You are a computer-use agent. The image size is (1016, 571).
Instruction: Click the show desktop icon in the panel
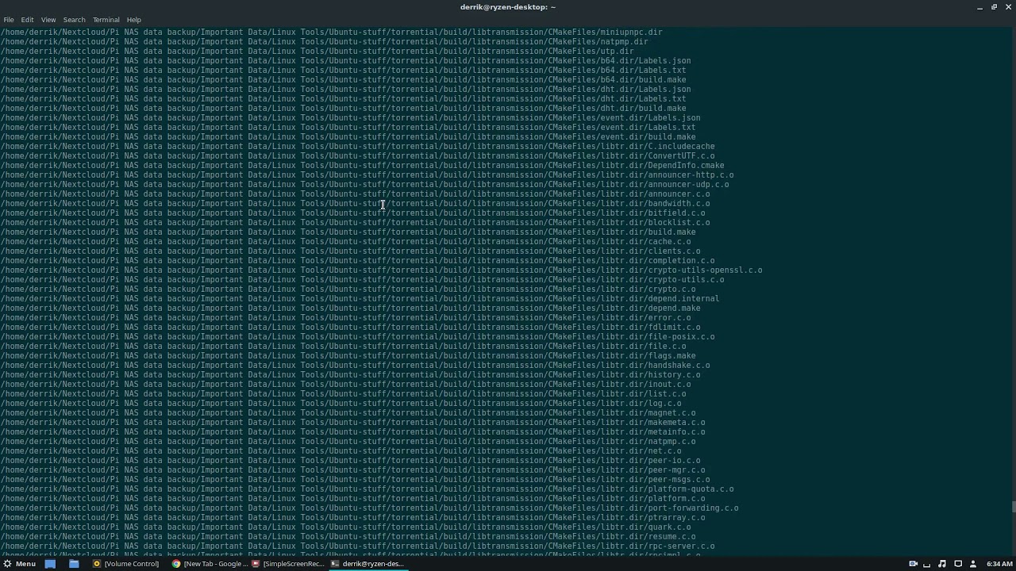[x=50, y=564]
